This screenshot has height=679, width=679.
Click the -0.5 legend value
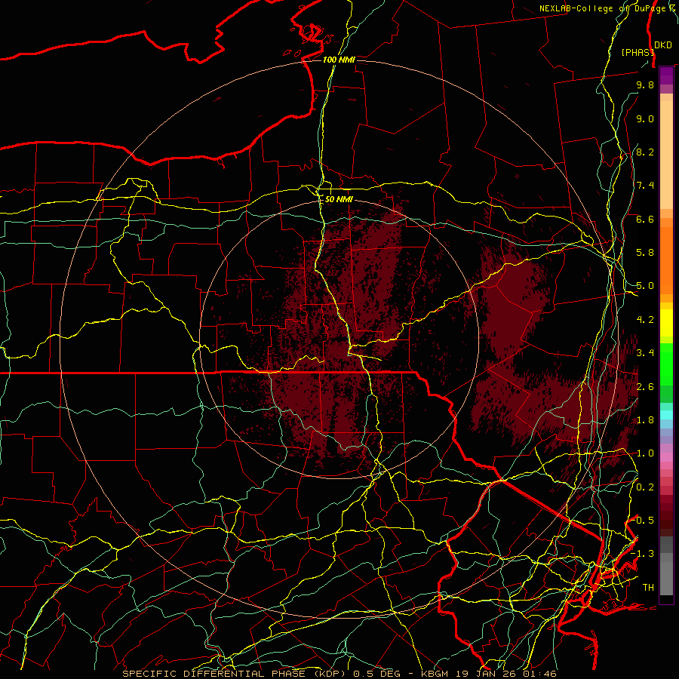click(x=643, y=521)
